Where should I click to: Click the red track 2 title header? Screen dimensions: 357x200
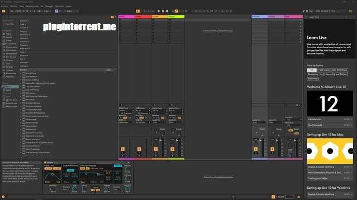click(x=143, y=17)
